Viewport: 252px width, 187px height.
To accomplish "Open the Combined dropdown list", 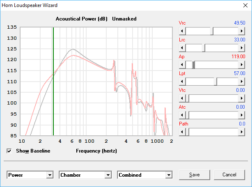I will pyautogui.click(x=169, y=175).
